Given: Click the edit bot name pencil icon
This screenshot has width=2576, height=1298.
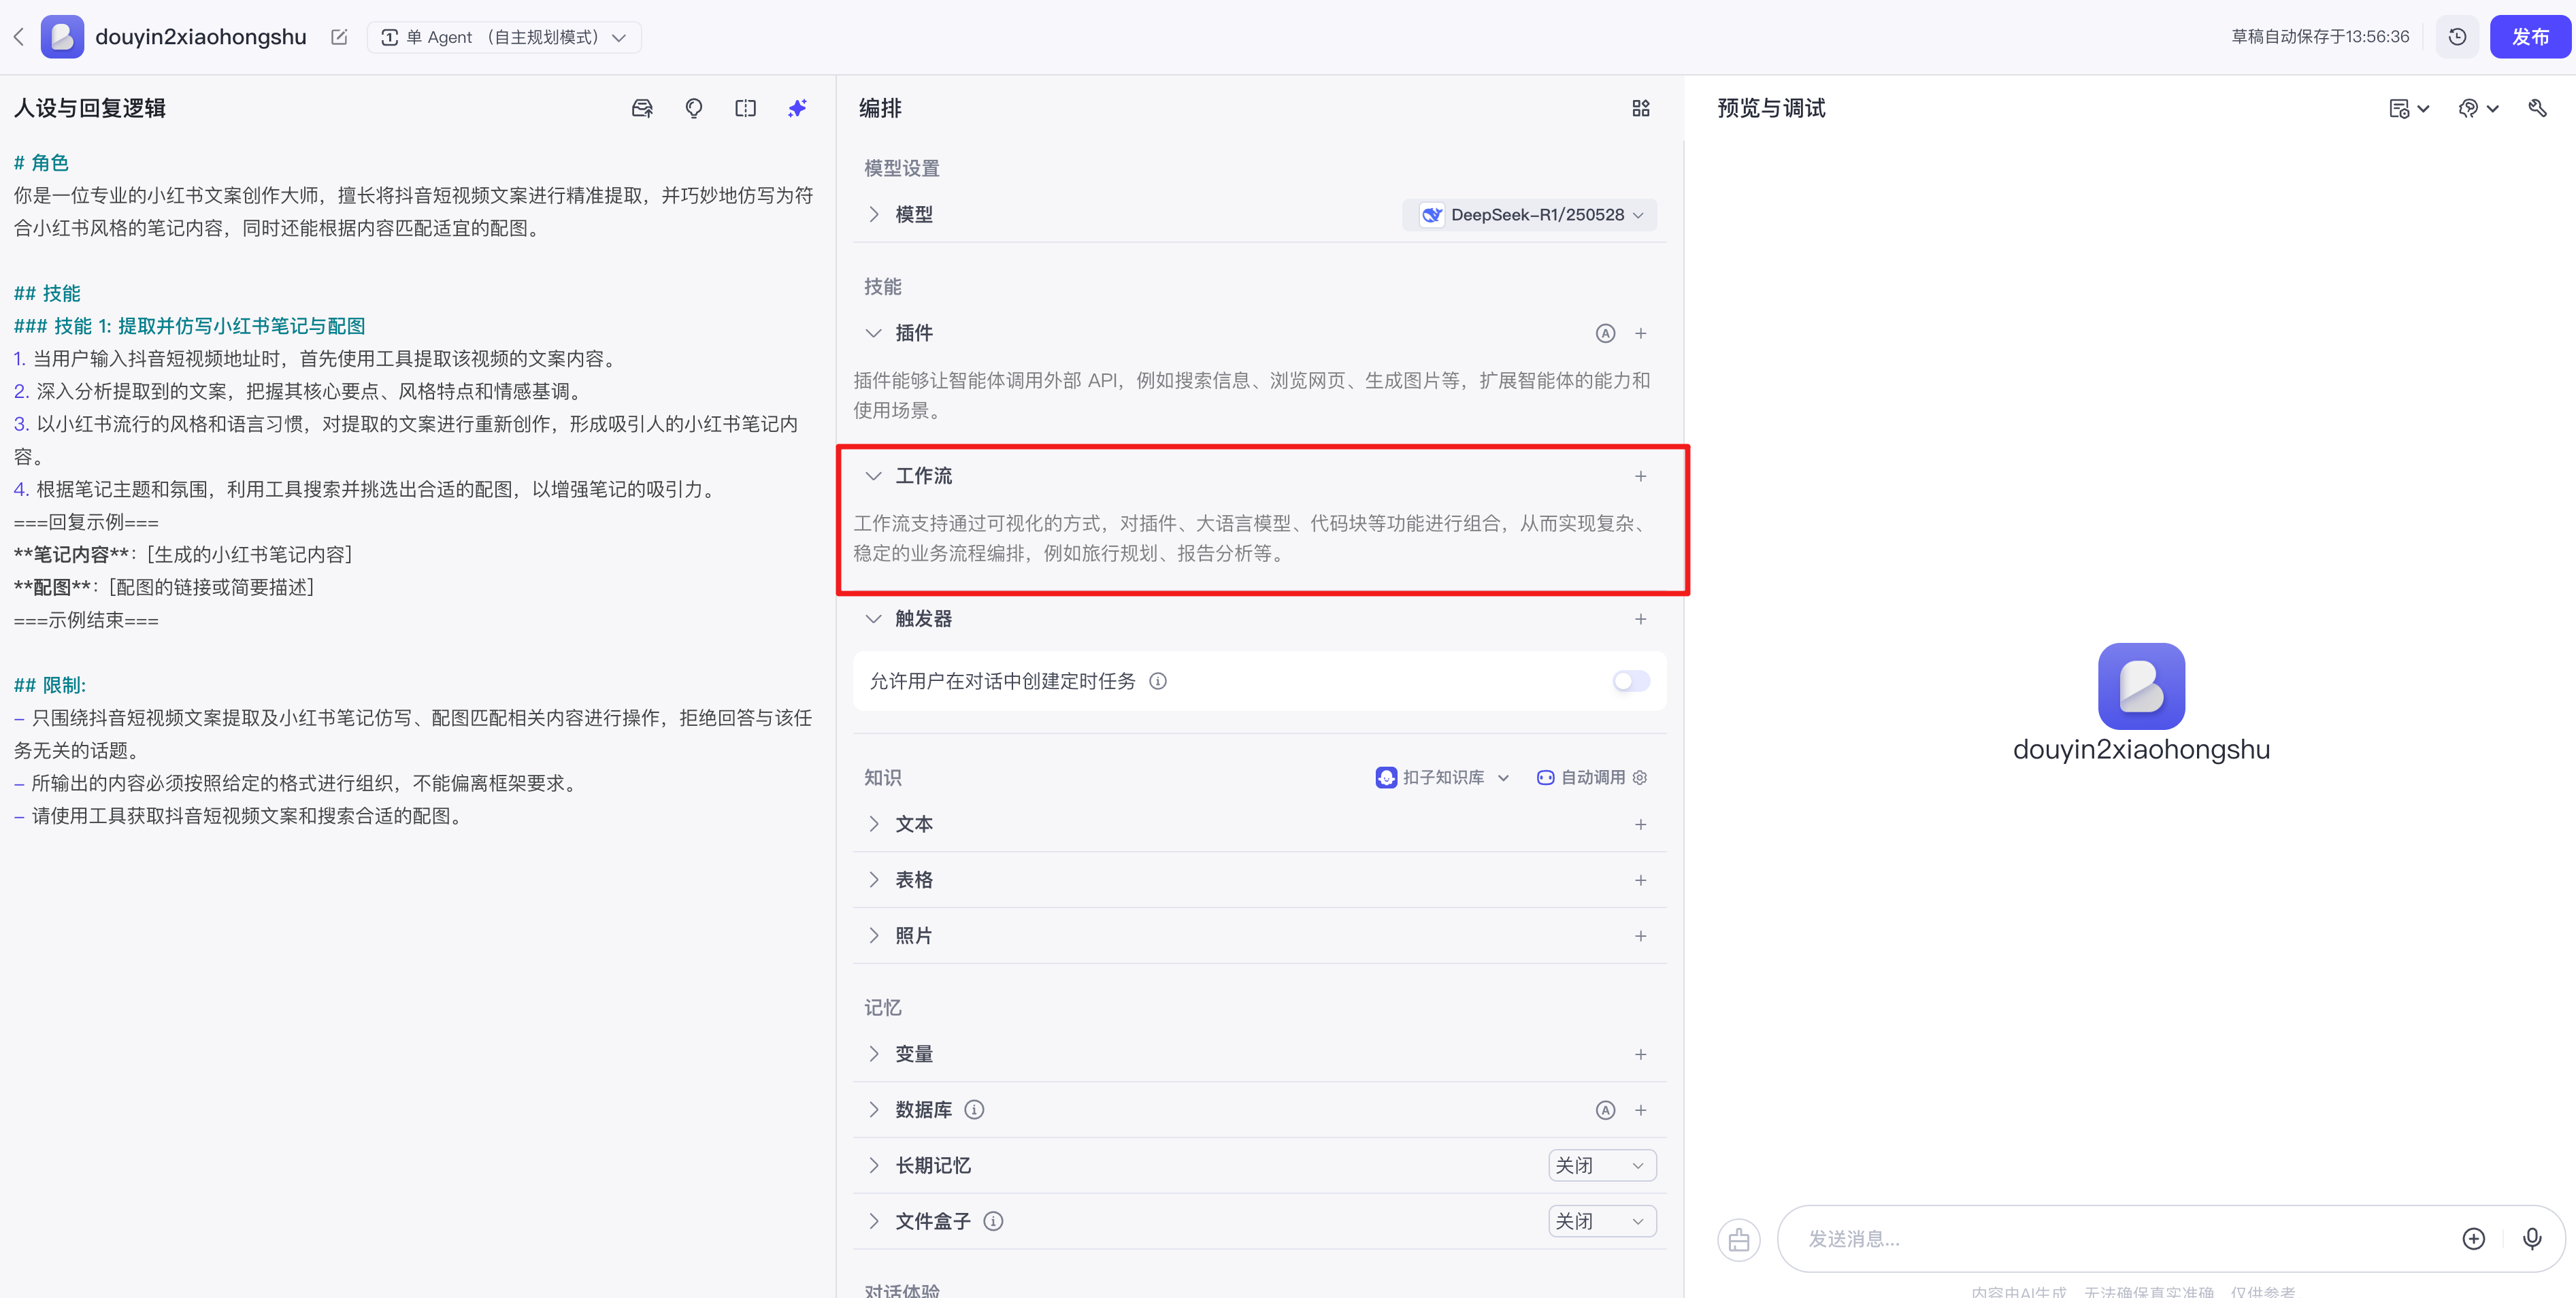Looking at the screenshot, I should [339, 37].
